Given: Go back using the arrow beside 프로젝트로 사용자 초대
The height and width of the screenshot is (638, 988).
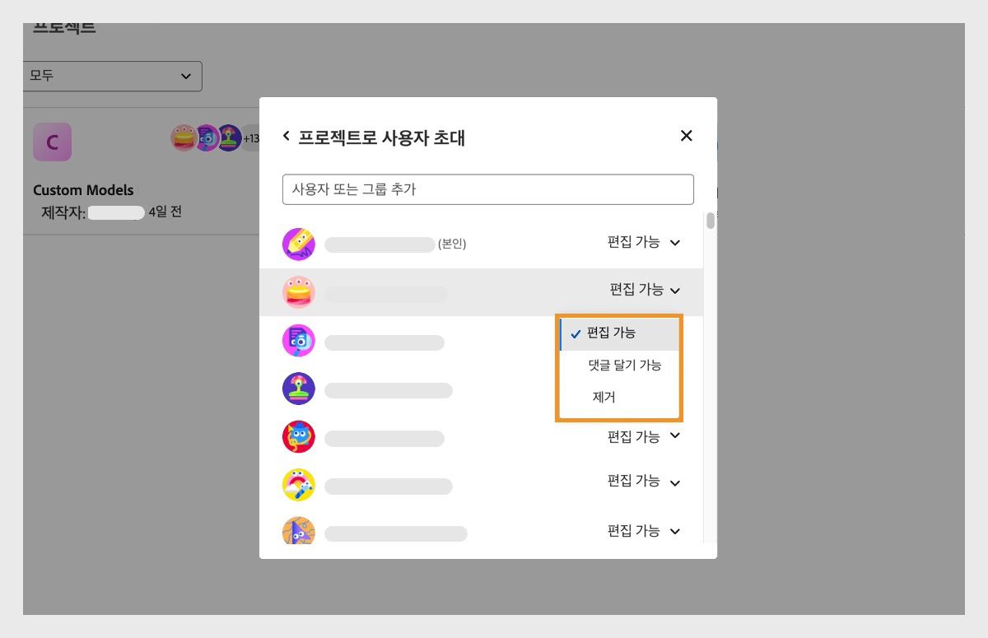Looking at the screenshot, I should pos(287,136).
